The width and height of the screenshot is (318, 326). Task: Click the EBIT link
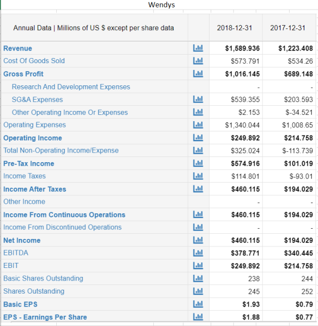pyautogui.click(x=11, y=266)
